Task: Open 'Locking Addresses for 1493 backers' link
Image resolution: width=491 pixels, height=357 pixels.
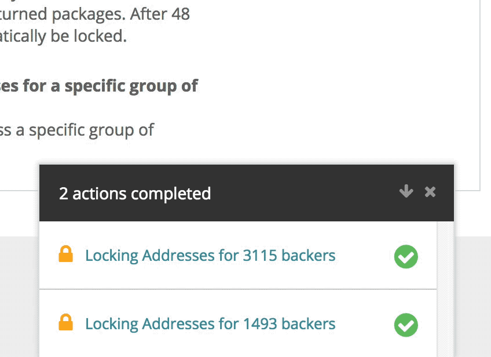Action: tap(210, 324)
